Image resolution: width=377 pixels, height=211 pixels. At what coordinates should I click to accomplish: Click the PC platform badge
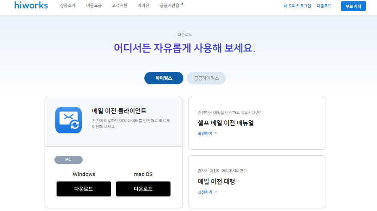click(x=69, y=160)
